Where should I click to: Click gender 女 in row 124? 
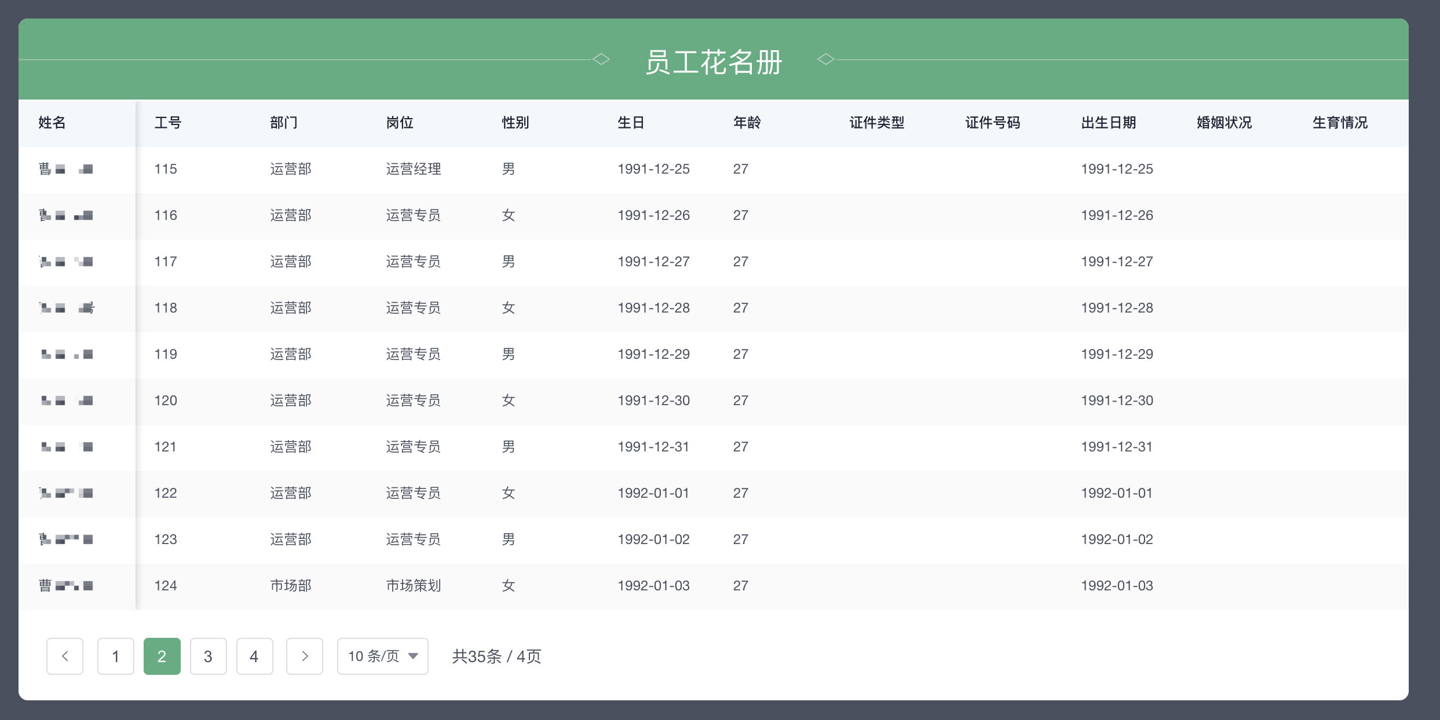tap(509, 586)
